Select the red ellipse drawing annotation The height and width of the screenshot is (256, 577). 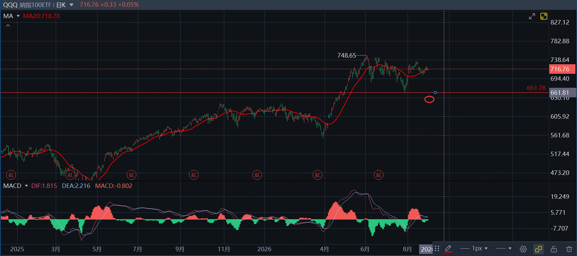(x=429, y=100)
